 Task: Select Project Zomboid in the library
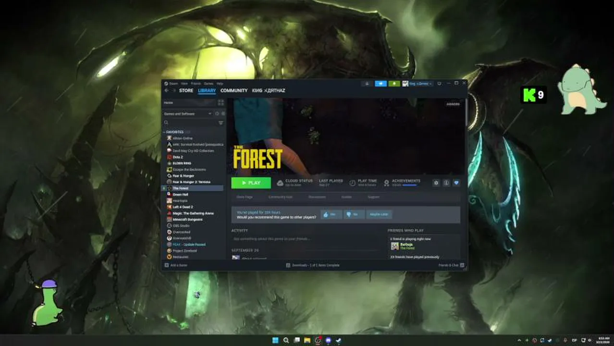185,251
